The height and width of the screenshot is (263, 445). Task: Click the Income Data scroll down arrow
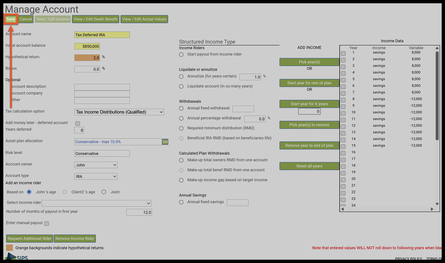pos(437,204)
